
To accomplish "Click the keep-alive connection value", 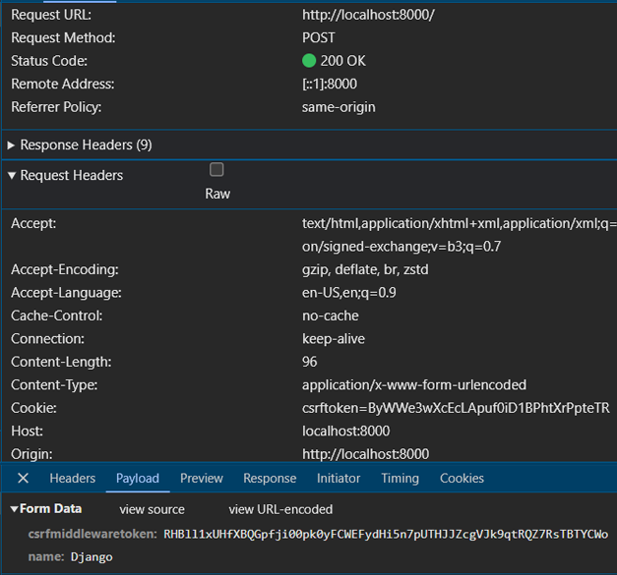I will pos(334,339).
